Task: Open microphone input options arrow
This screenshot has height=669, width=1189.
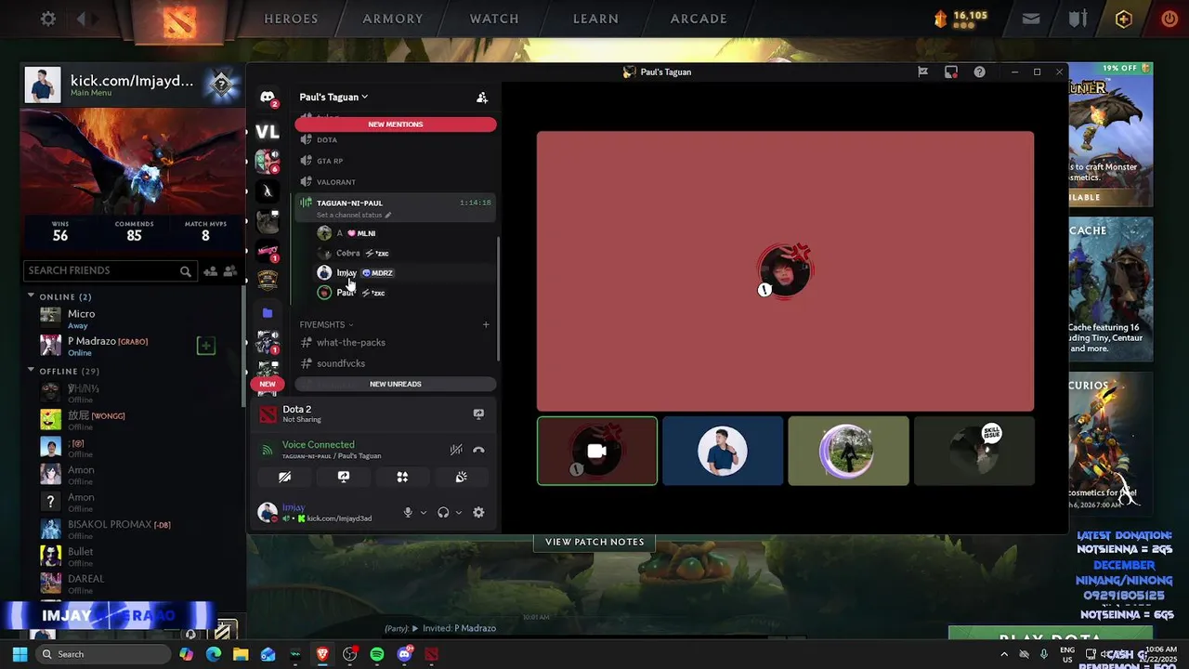Action: tap(424, 512)
